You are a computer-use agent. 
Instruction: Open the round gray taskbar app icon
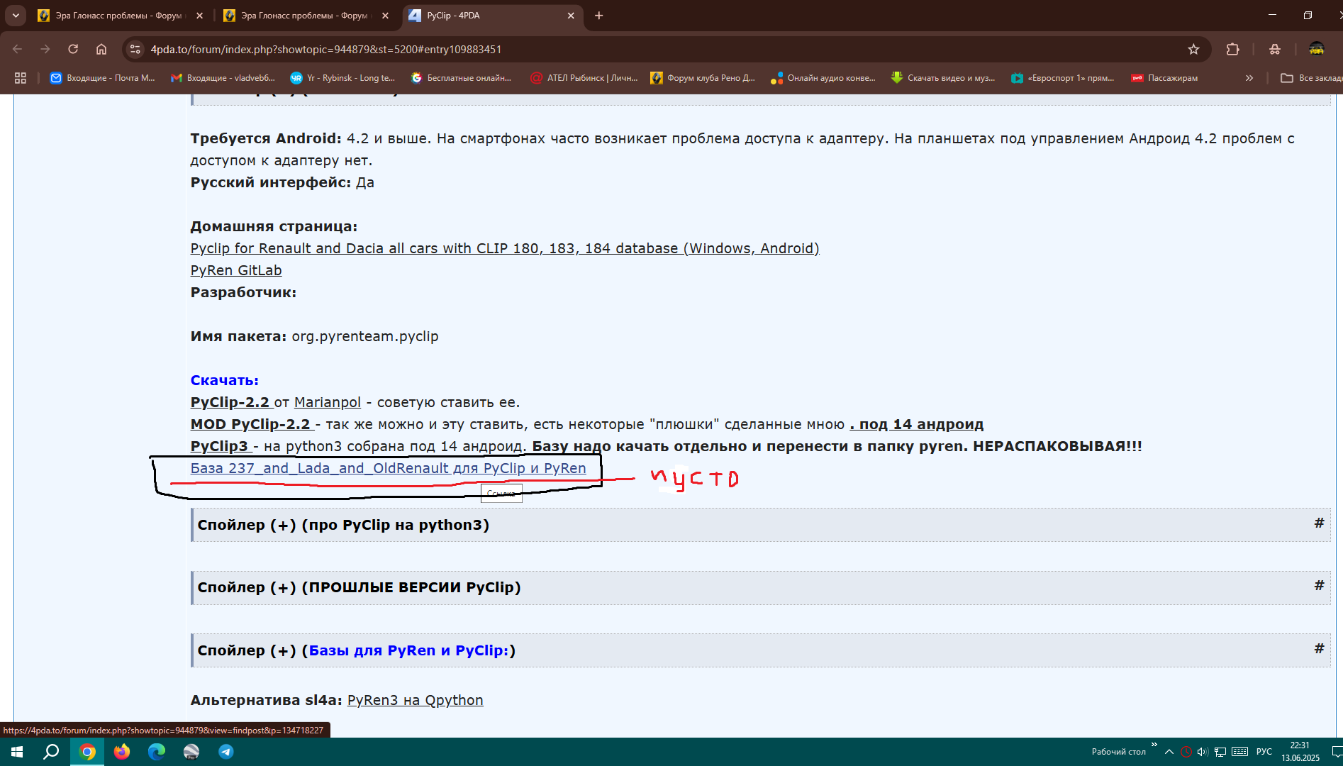tap(191, 752)
